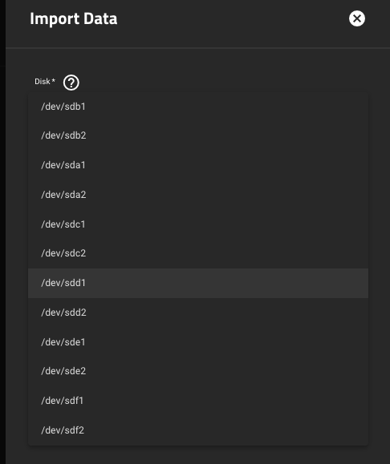
Task: Click the Import Data heading text
Action: [74, 19]
